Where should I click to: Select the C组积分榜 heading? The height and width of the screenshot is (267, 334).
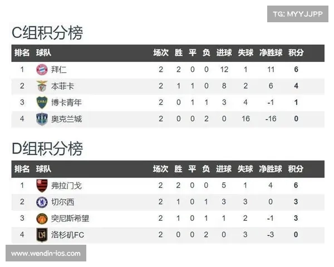(47, 33)
